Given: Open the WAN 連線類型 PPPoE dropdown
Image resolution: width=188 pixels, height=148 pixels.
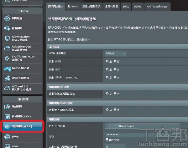Looking at the screenshot, I should (x=115, y=54).
